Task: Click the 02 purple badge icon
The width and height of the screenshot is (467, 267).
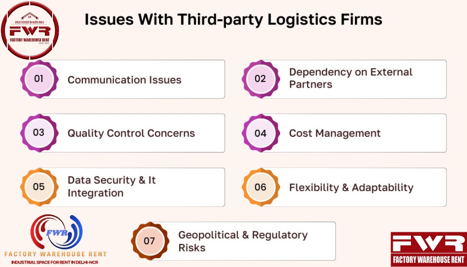Action: (x=261, y=79)
